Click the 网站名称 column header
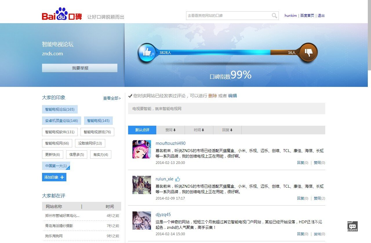This screenshot has height=243, width=371. click(x=54, y=207)
